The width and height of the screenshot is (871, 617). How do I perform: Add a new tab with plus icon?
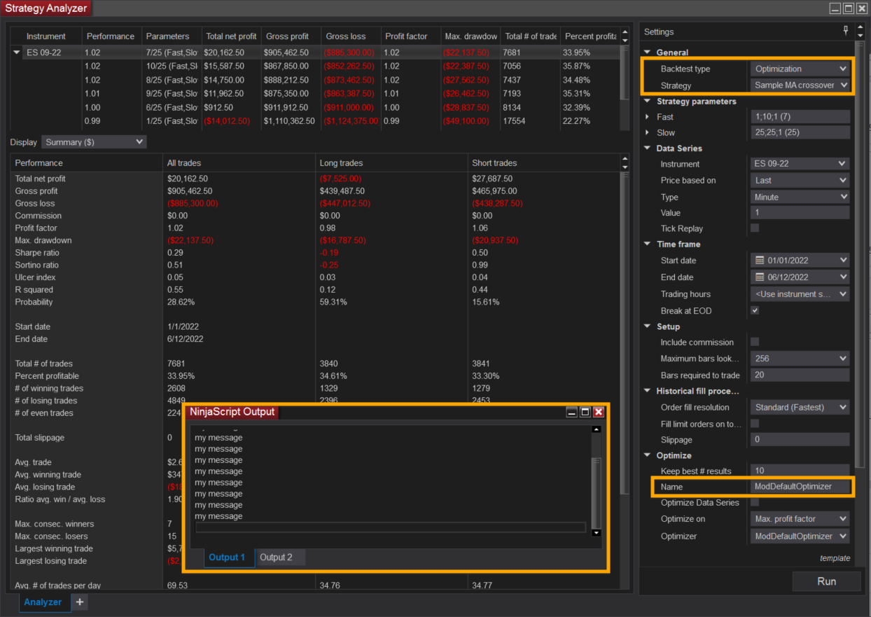(x=80, y=602)
